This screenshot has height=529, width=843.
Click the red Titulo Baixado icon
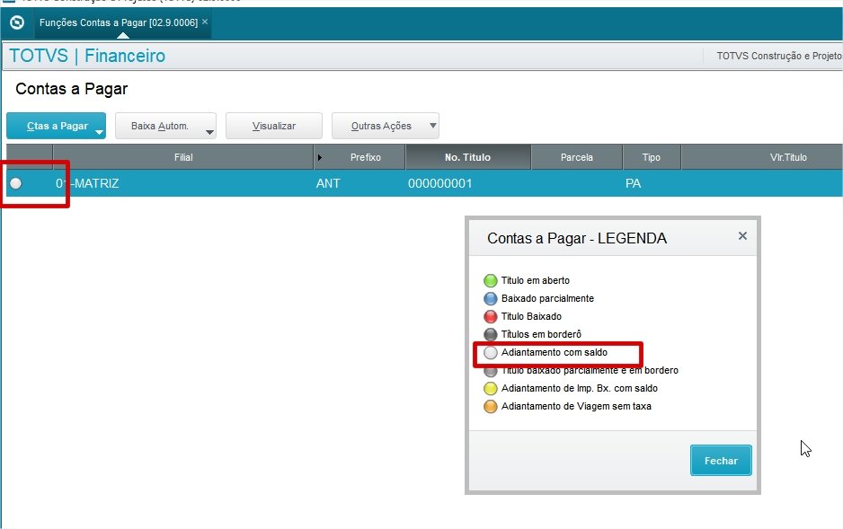coord(491,316)
